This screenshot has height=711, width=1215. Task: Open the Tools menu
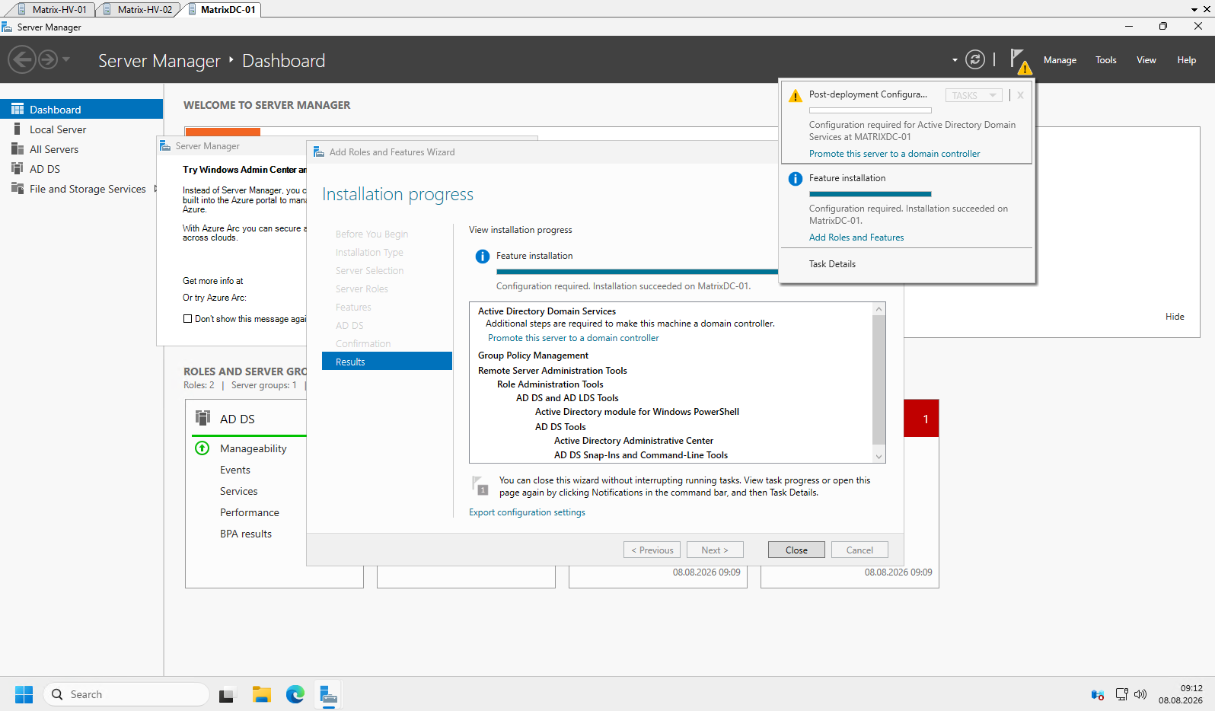(1106, 60)
